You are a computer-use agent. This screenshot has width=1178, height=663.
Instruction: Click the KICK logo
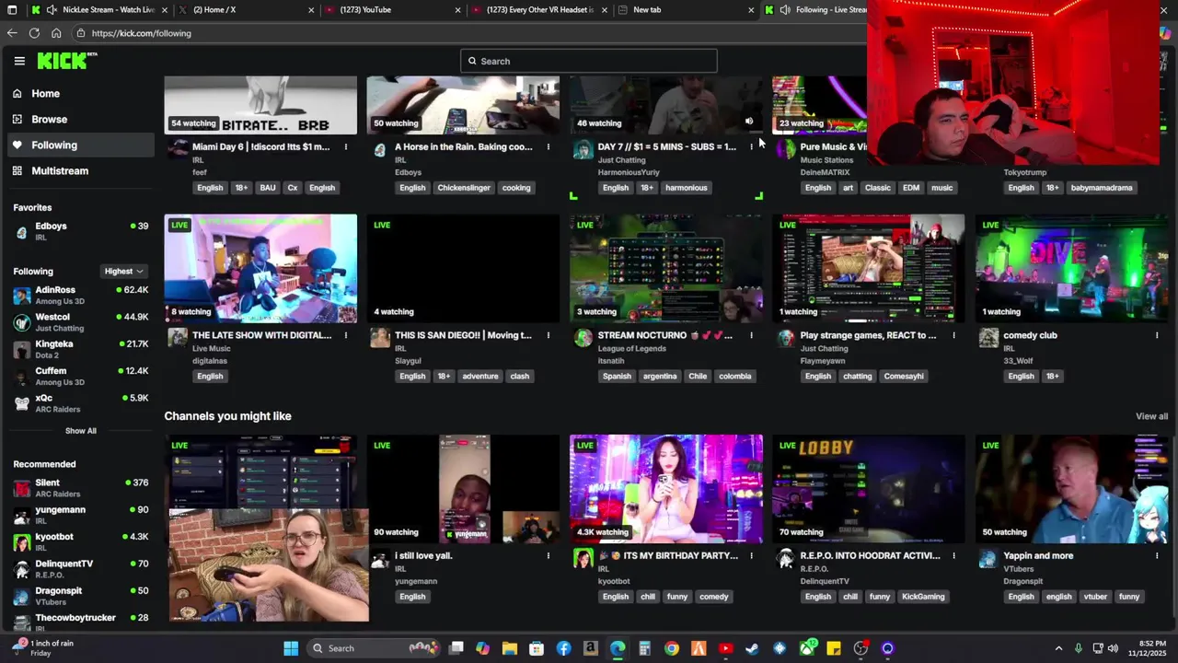coord(66,61)
